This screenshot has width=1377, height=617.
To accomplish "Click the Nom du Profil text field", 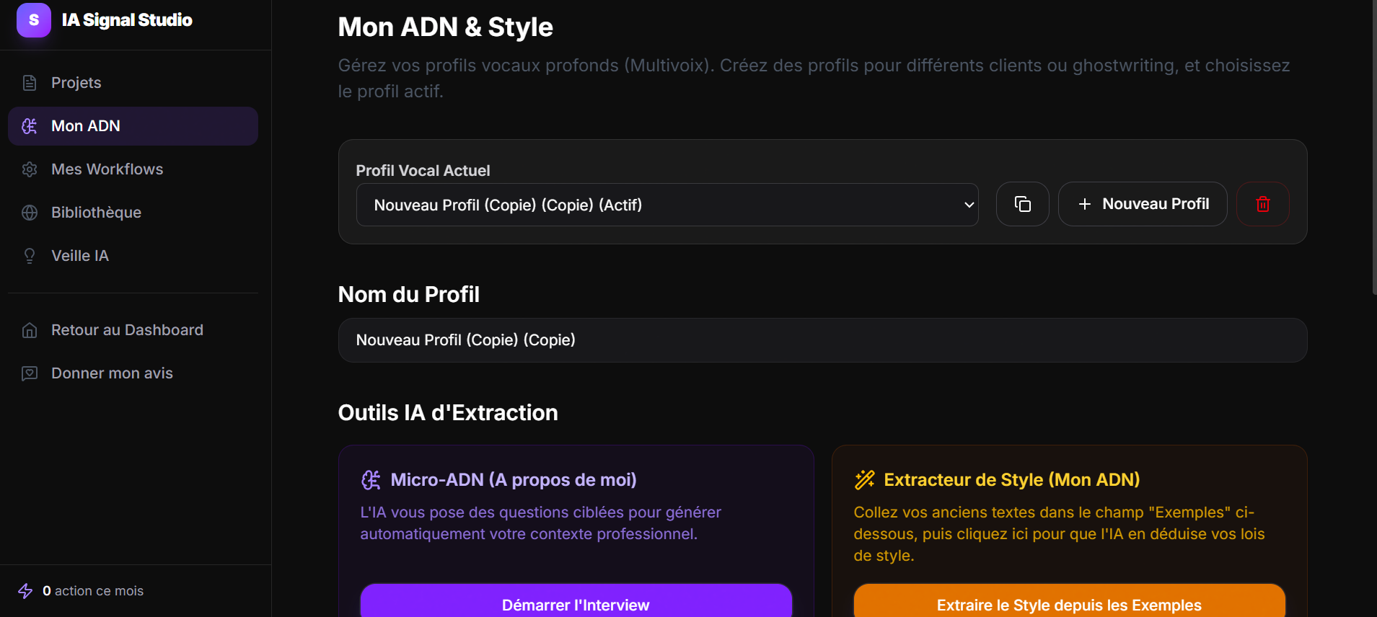I will pos(822,340).
